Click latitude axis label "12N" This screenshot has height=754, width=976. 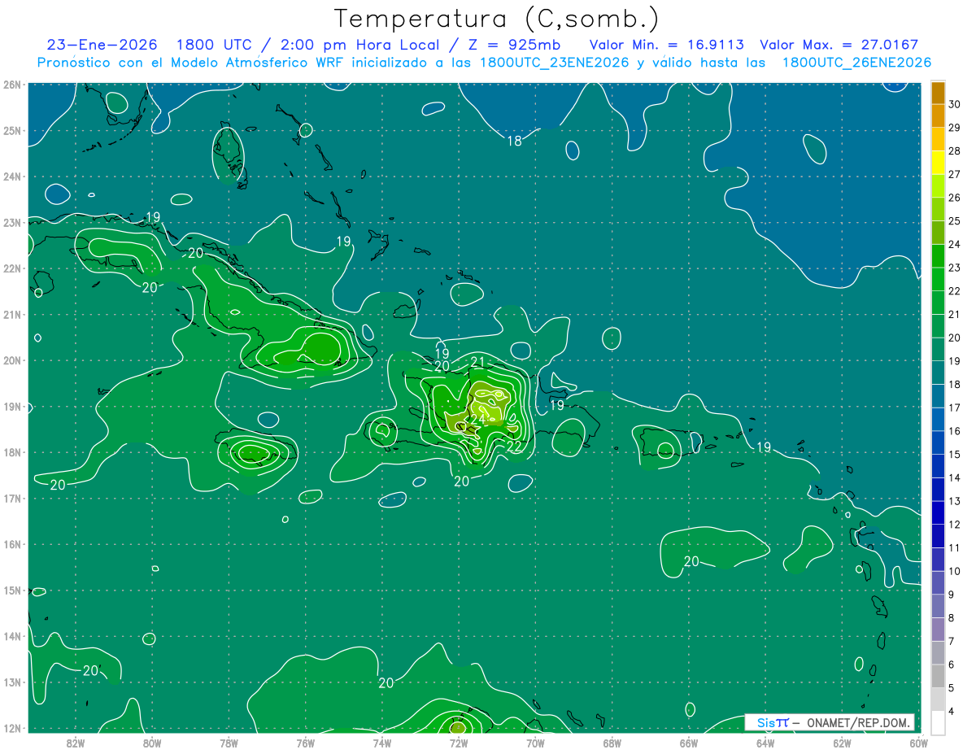coord(11,728)
